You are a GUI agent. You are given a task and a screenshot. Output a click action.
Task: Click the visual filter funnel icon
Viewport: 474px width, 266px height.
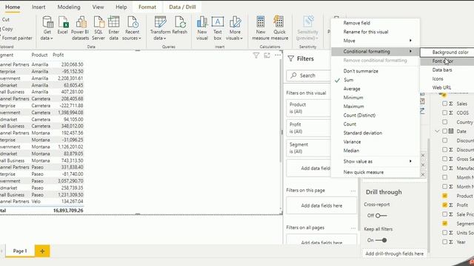[256, 55]
